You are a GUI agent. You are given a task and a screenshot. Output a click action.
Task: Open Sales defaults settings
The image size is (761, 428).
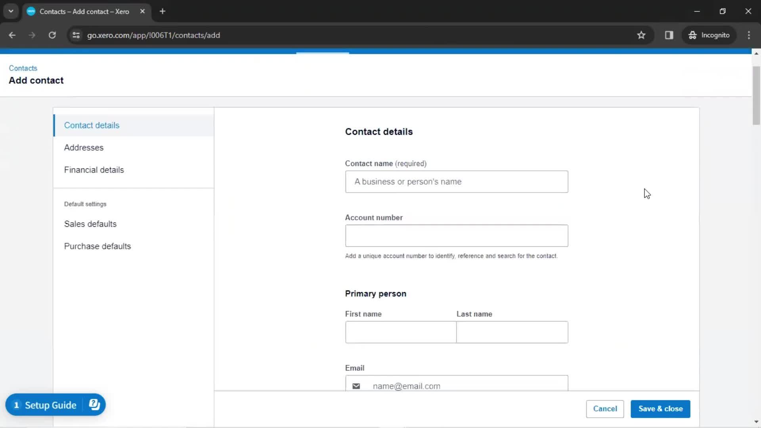(134, 224)
